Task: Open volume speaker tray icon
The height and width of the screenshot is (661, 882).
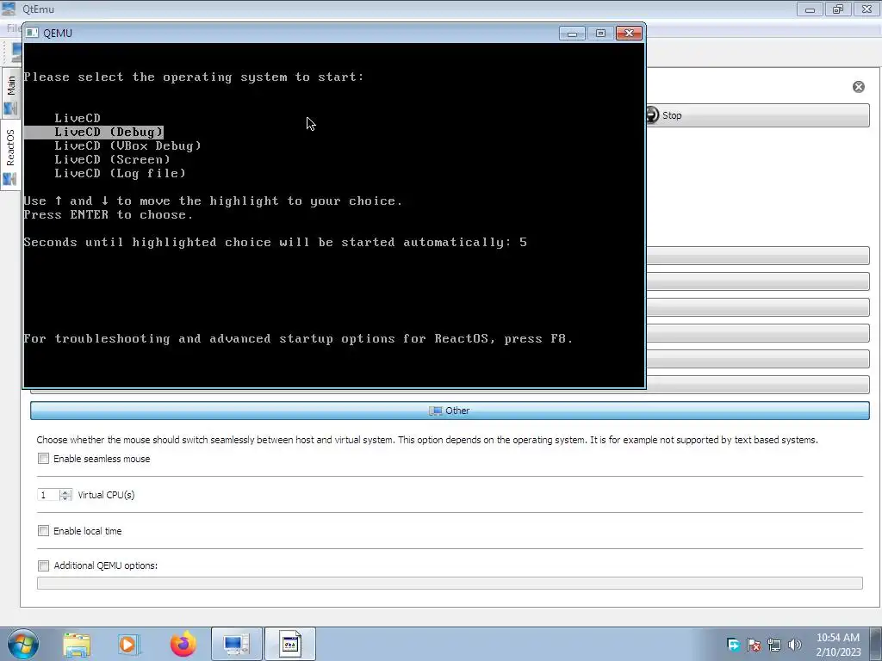Action: (794, 645)
